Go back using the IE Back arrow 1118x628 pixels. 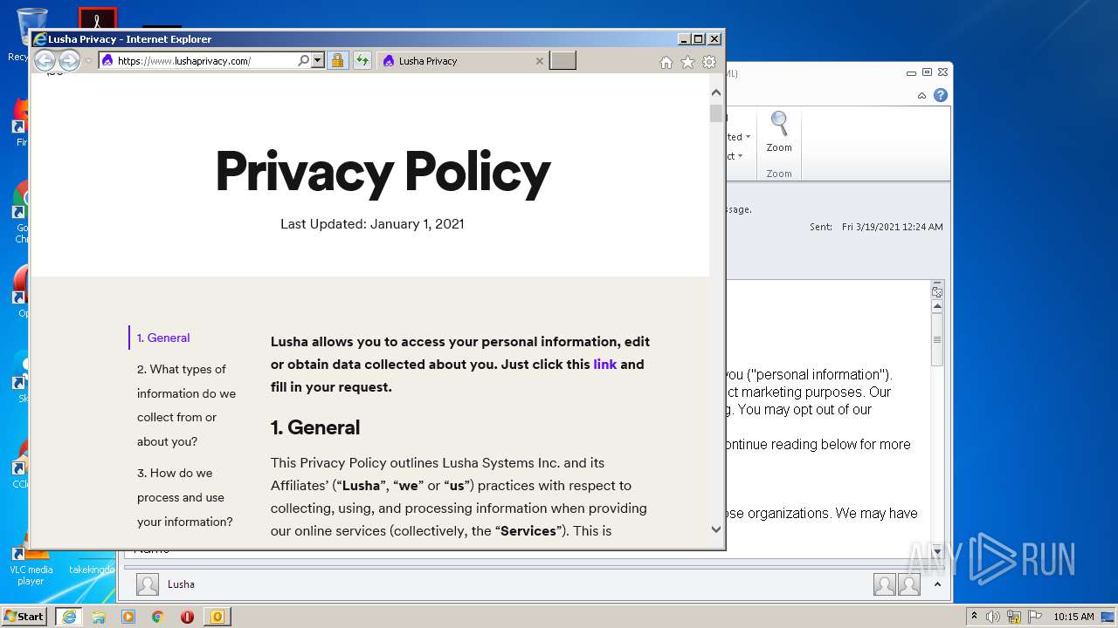tap(45, 60)
